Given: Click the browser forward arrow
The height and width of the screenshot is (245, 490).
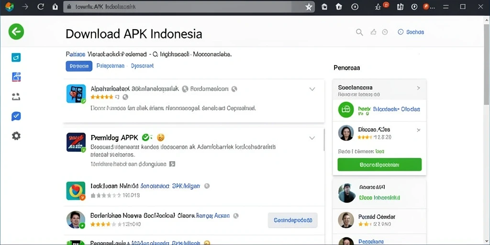Looking at the screenshot, I should (25, 7).
